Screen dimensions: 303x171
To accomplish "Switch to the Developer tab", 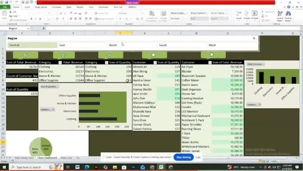I will coord(103,7).
